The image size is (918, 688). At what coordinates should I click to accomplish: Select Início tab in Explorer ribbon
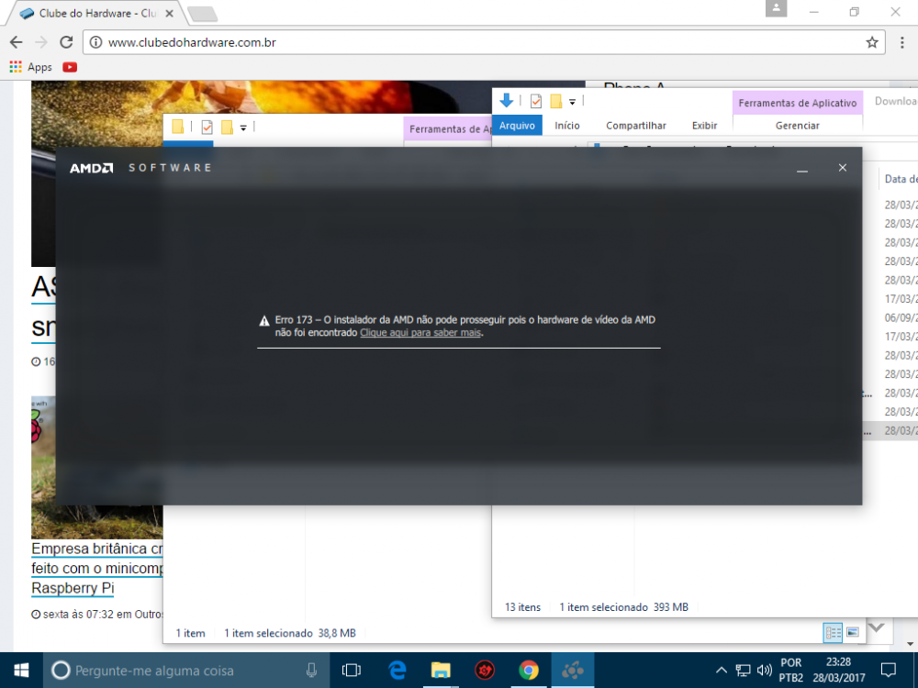(x=567, y=125)
